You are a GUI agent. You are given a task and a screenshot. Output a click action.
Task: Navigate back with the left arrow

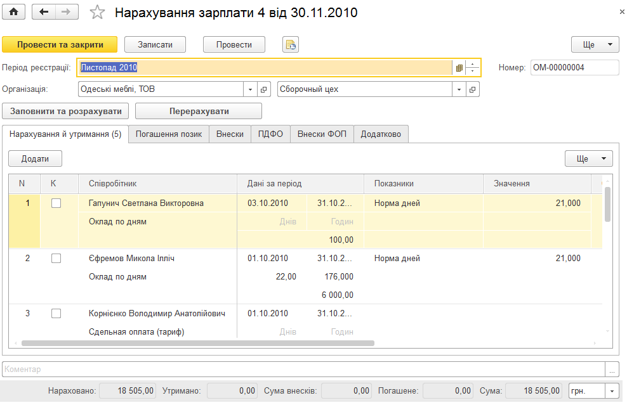(x=43, y=12)
